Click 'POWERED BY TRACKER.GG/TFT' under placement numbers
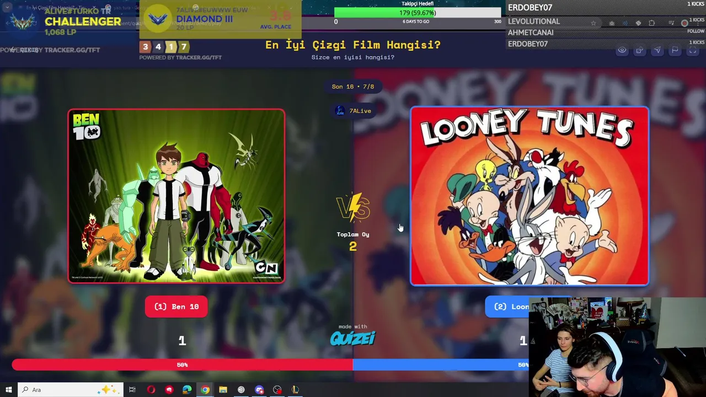Screen dimensions: 706x397 pyautogui.click(x=180, y=57)
